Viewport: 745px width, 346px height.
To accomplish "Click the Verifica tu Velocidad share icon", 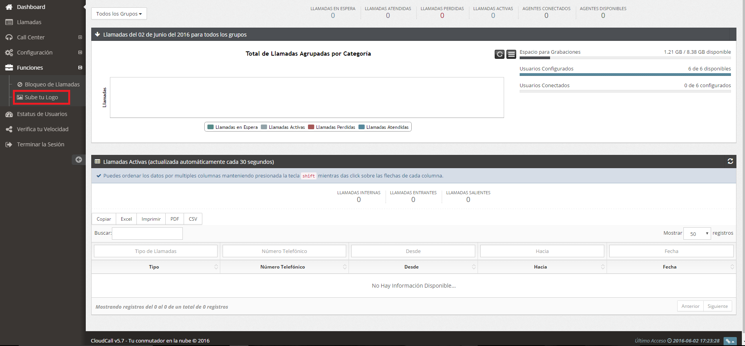I will (x=9, y=129).
